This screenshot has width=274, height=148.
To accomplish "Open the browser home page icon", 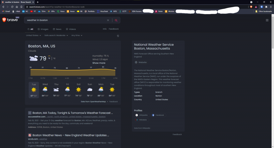I will (17, 7).
